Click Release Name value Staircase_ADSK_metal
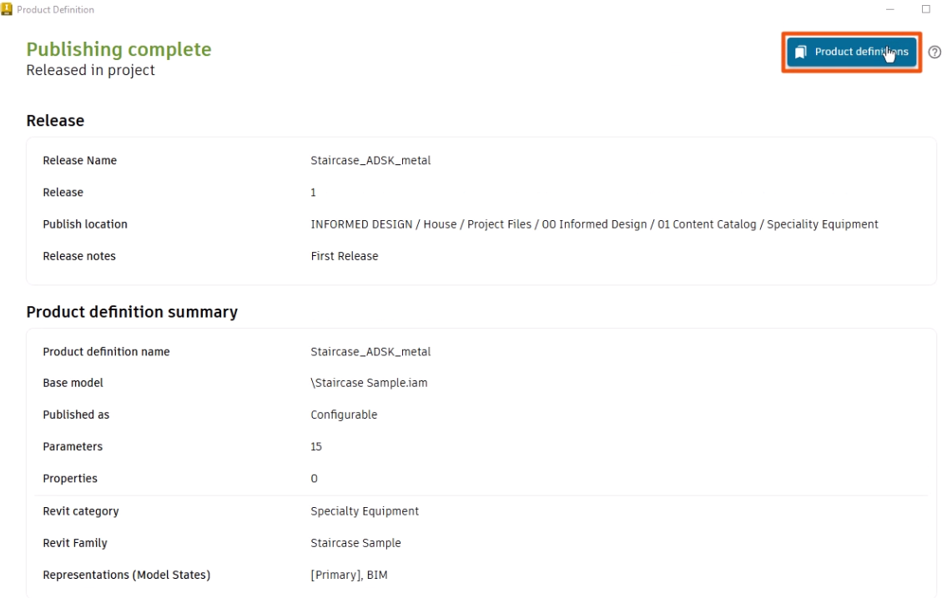This screenshot has width=947, height=598. (370, 161)
